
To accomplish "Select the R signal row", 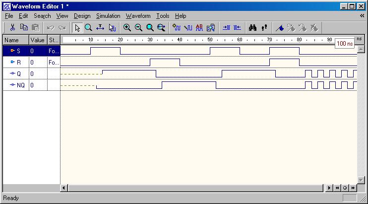I will point(31,62).
